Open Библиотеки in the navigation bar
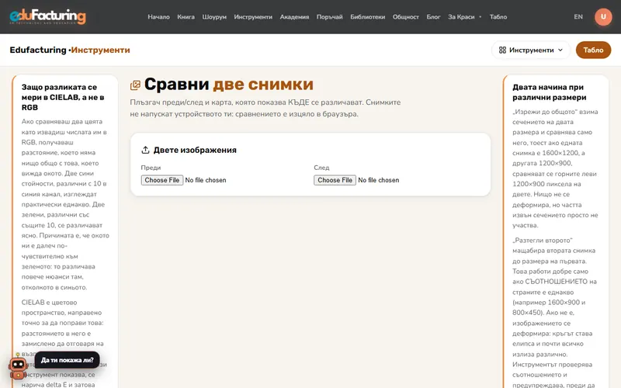Screen dimensions: 621x388 (367, 16)
